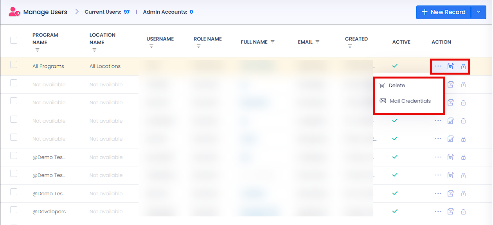Click the All Programs cell

click(48, 66)
